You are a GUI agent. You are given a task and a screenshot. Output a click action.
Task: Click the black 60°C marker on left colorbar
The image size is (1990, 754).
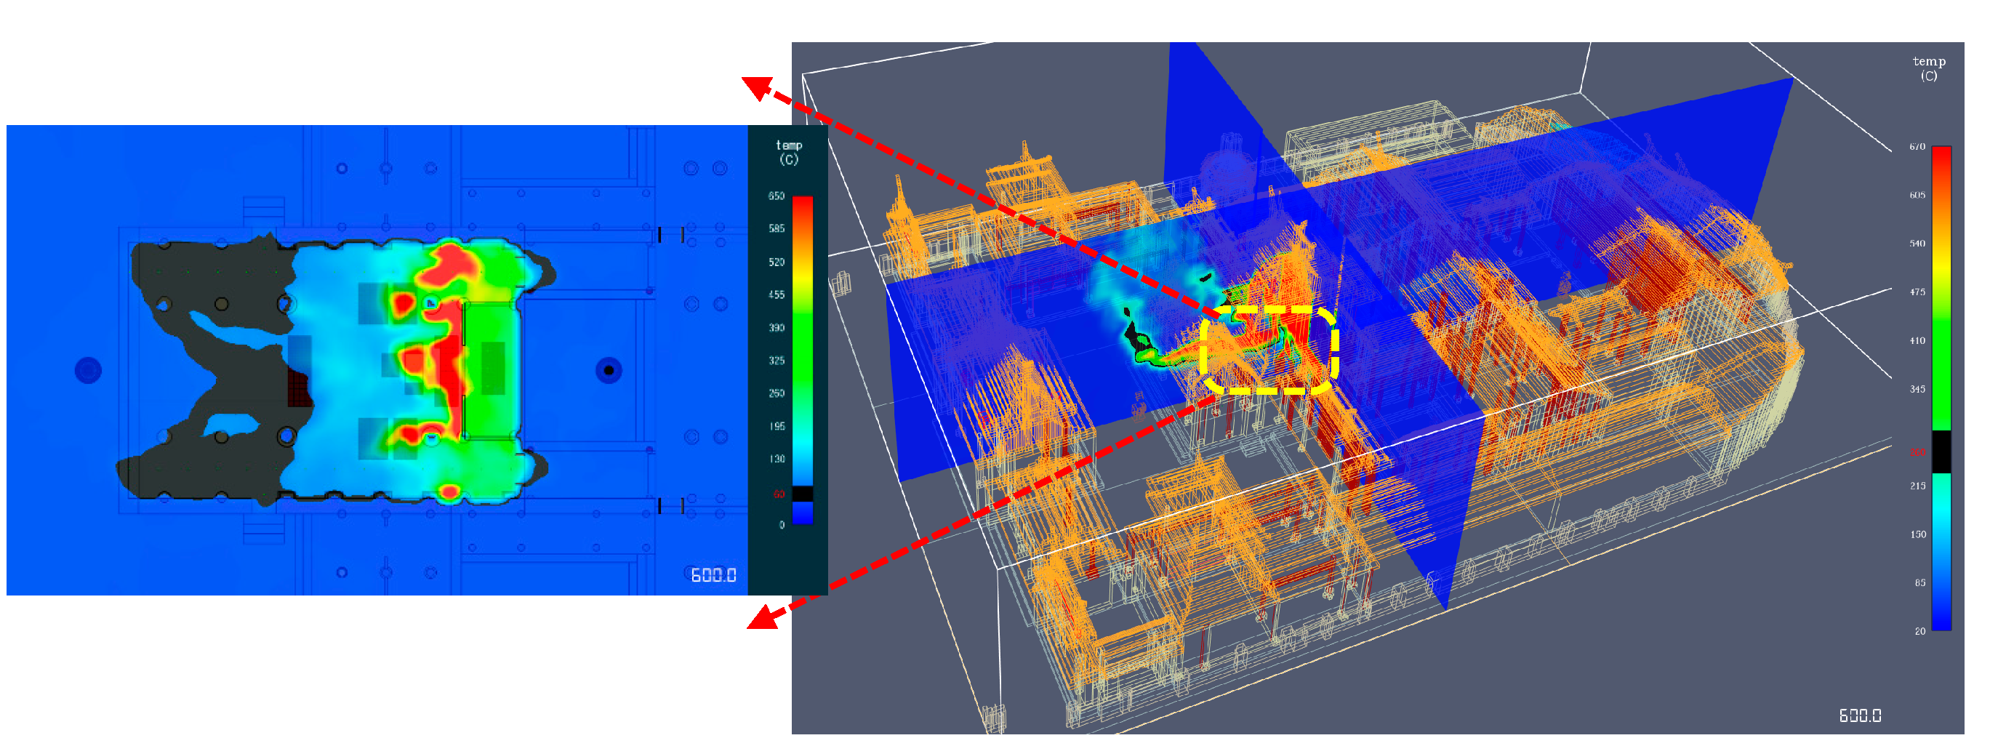coord(803,494)
